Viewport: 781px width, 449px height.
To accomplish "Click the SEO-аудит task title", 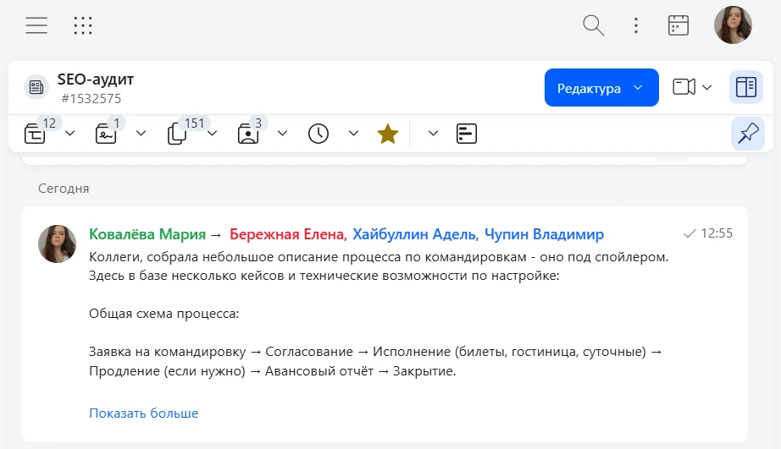I will pyautogui.click(x=96, y=79).
